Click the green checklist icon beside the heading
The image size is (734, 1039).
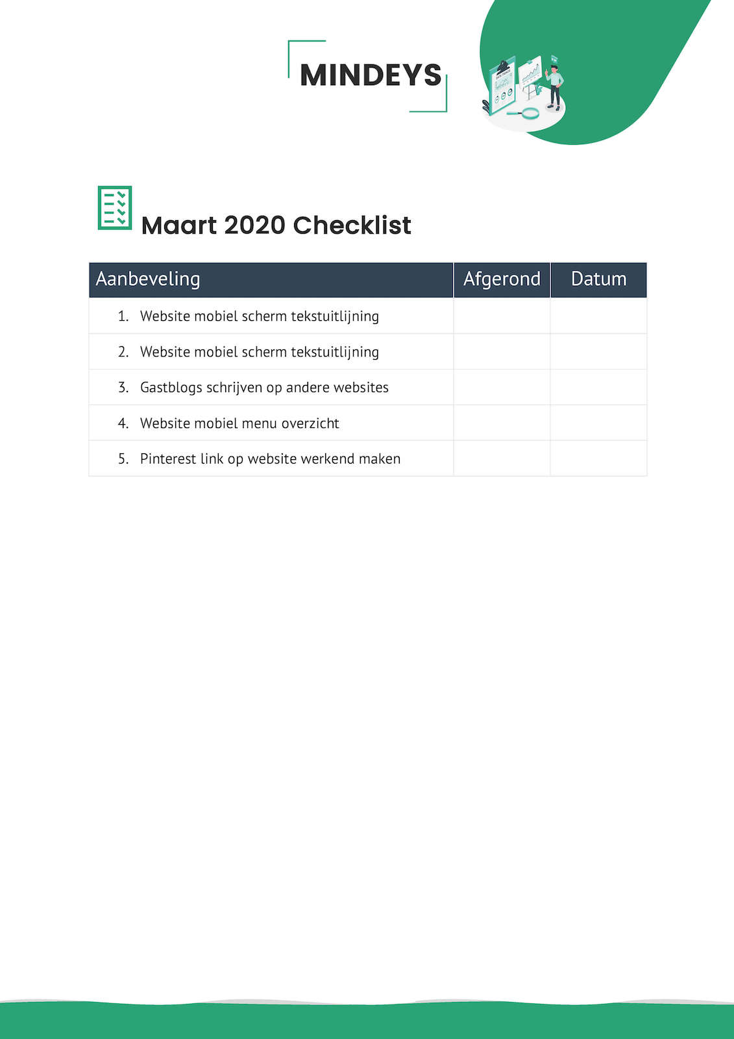pyautogui.click(x=115, y=208)
